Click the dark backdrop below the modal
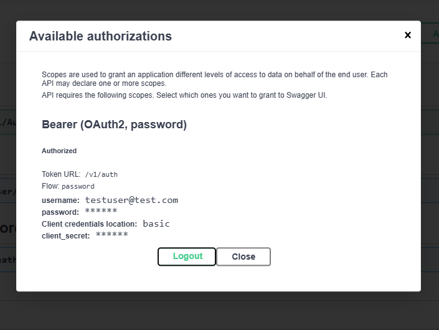439x330 pixels. pyautogui.click(x=219, y=311)
